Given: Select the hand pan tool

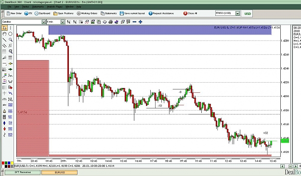Looking at the screenshot, I should (4, 34).
